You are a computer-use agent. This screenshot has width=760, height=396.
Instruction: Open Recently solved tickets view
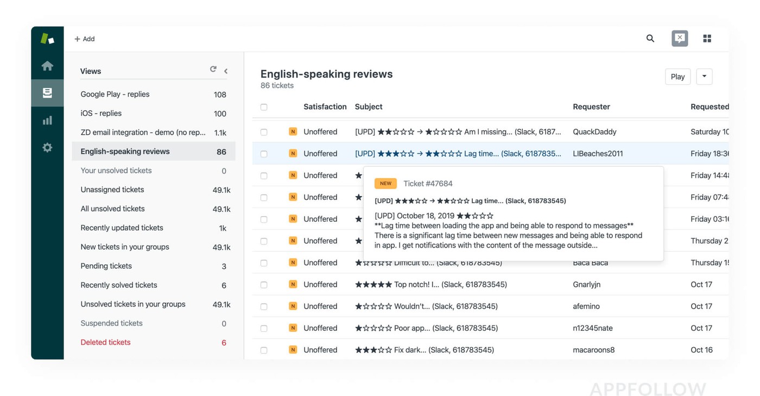click(154, 285)
